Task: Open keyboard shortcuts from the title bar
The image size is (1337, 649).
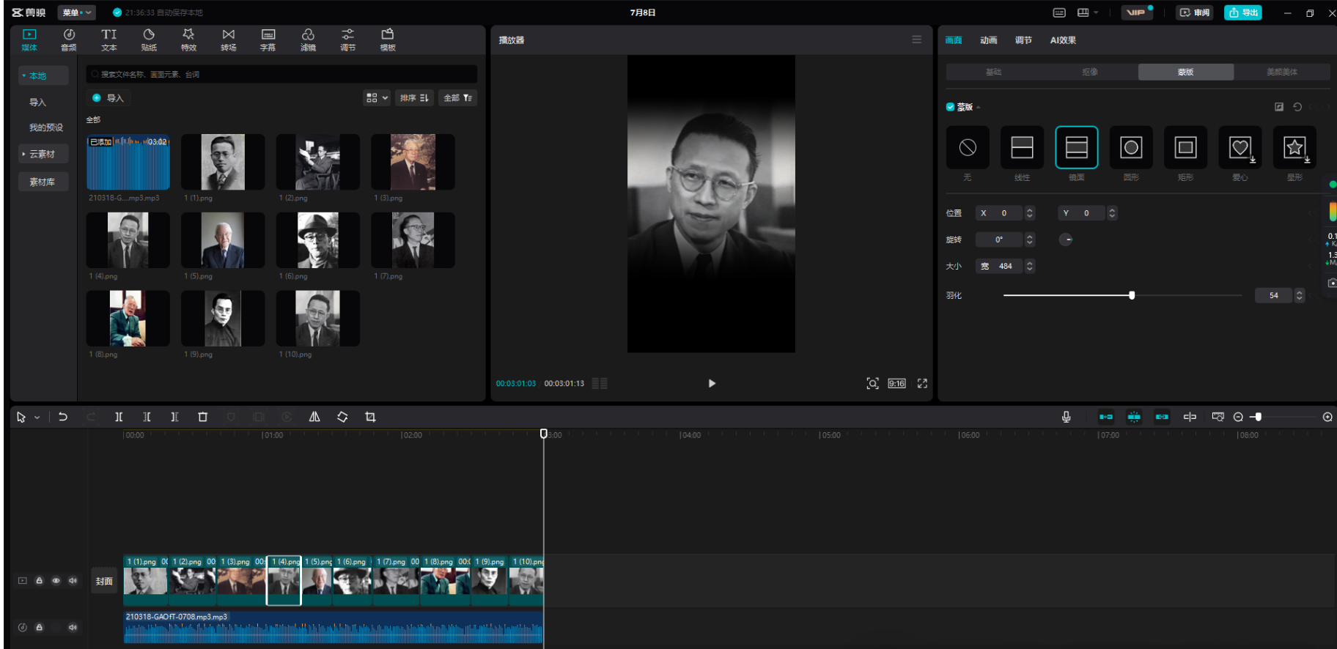Action: [1059, 12]
